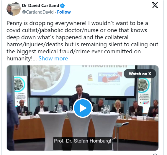Click the blue verified badge
The width and height of the screenshot is (167, 155).
coord(63,6)
